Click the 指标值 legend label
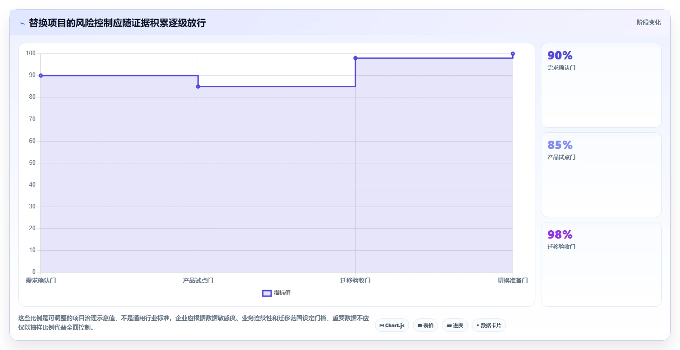This screenshot has height=350, width=680. [282, 293]
